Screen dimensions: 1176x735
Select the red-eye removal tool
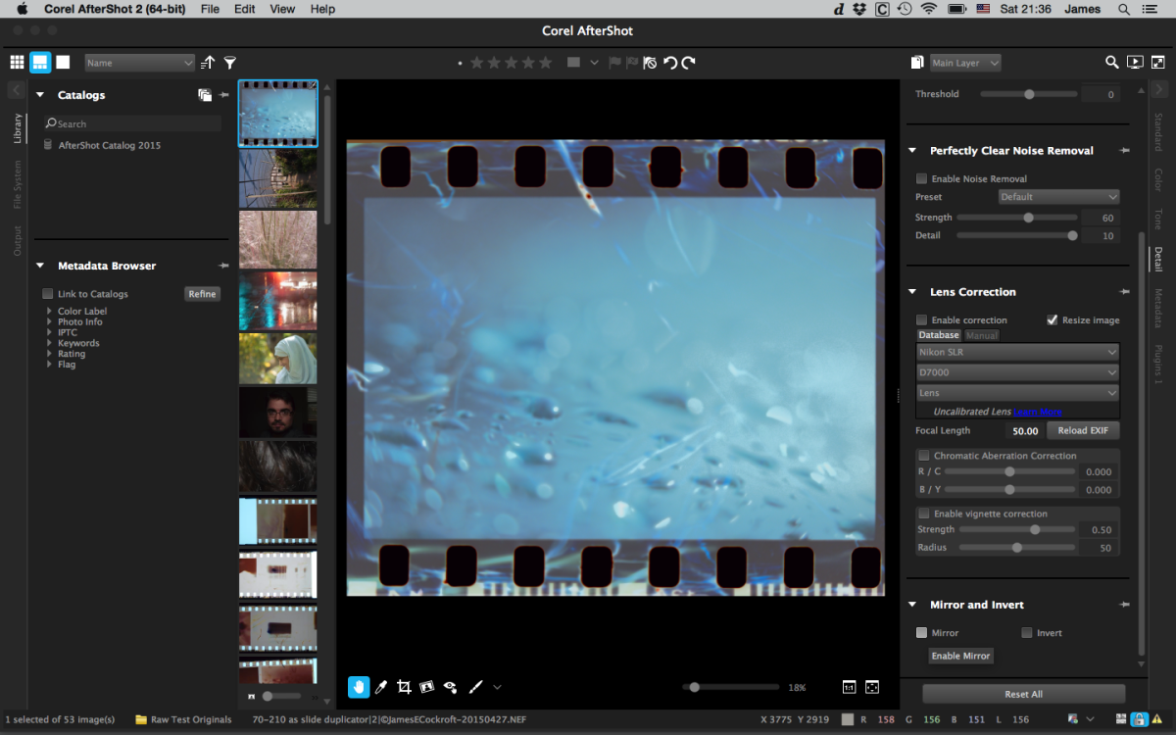[x=450, y=687]
